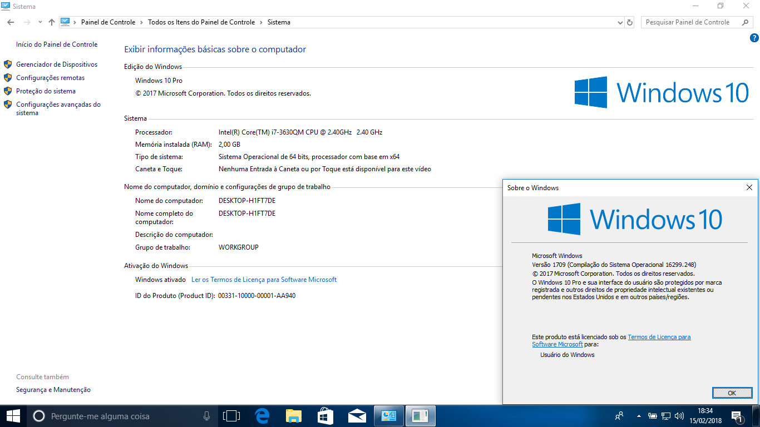Select the Sistema breadcrumb
The image size is (760, 427).
(279, 22)
